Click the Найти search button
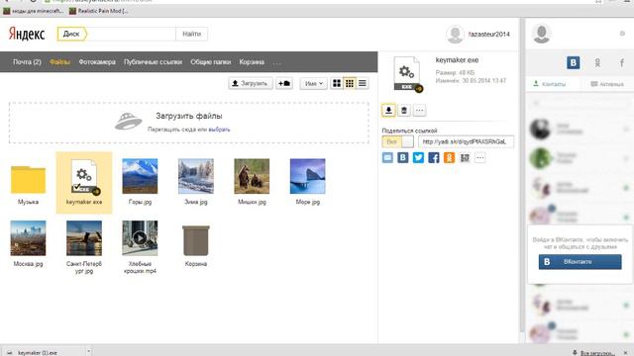The width and height of the screenshot is (634, 356). (x=191, y=34)
